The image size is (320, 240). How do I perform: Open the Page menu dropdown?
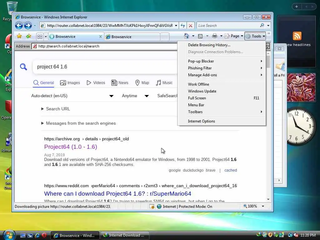click(234, 36)
